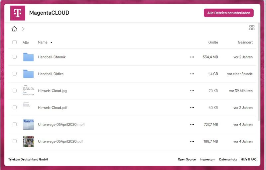
Task: Switch to grid view icon
Action: [252, 28]
